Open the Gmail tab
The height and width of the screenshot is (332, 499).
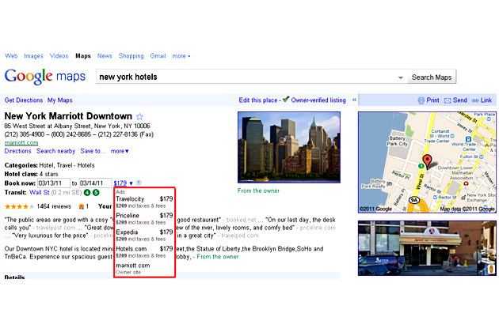pos(158,56)
